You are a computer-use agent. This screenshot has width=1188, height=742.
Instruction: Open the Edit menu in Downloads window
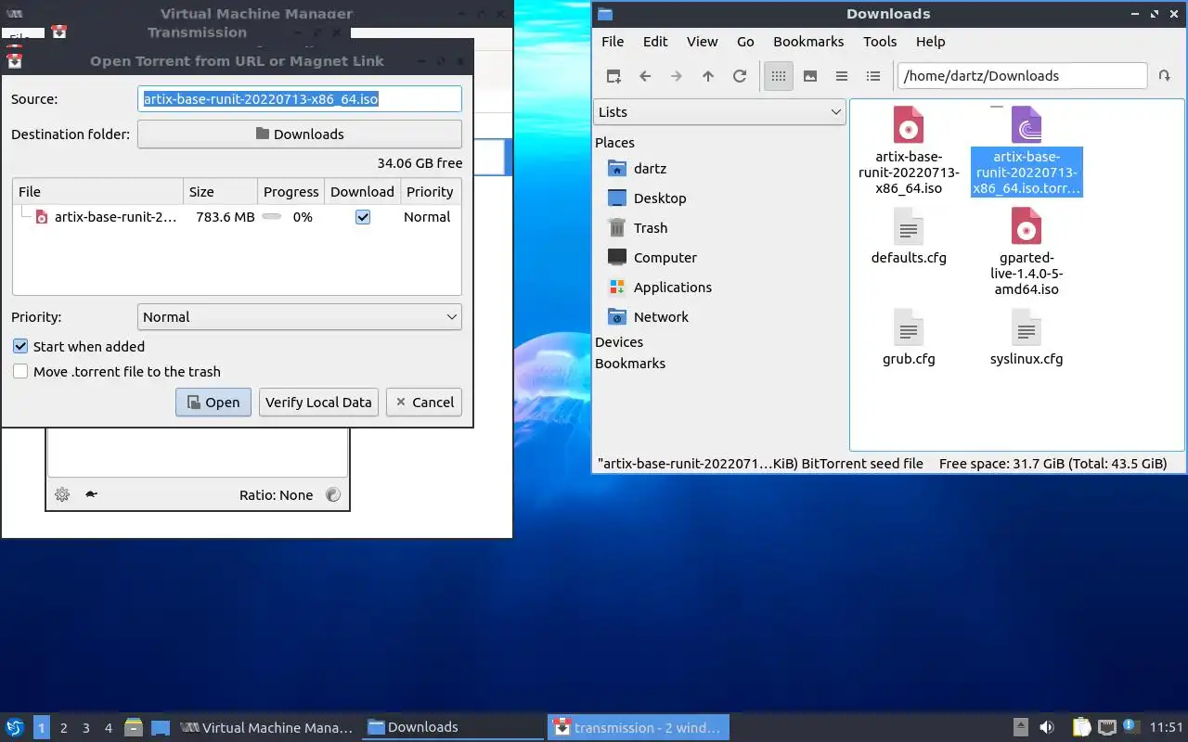pyautogui.click(x=655, y=41)
